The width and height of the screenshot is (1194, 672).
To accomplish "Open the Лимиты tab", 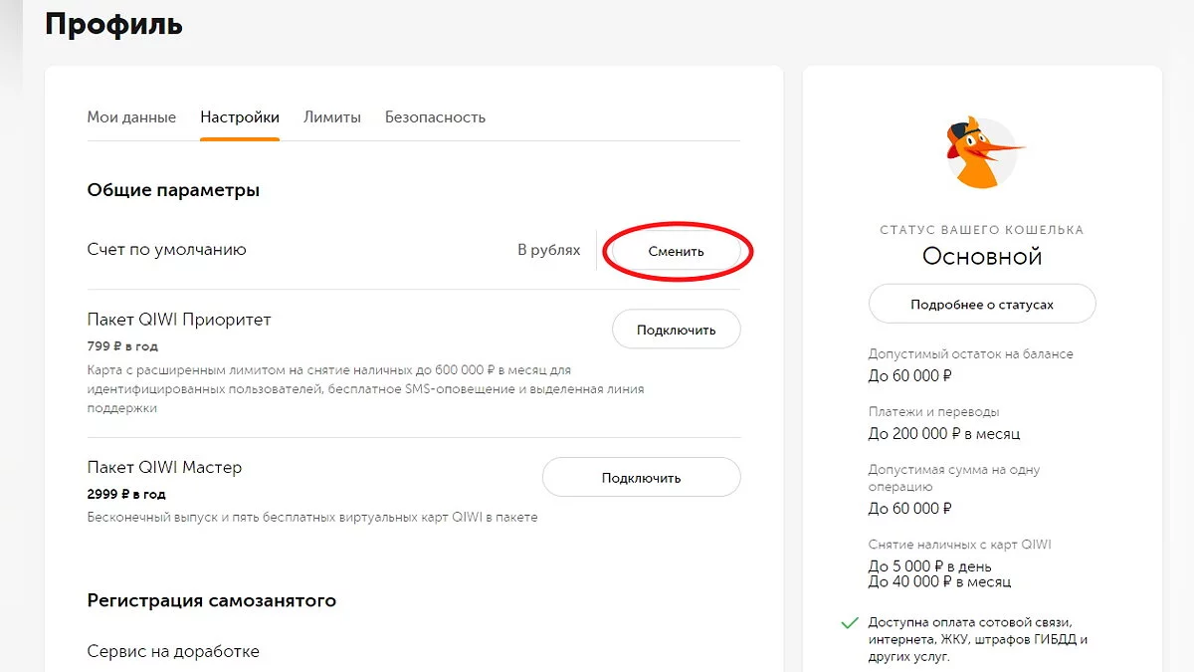I will [x=332, y=117].
